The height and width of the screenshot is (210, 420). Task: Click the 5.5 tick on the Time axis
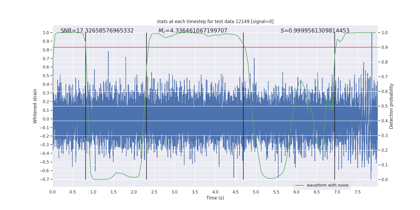click(x=276, y=192)
